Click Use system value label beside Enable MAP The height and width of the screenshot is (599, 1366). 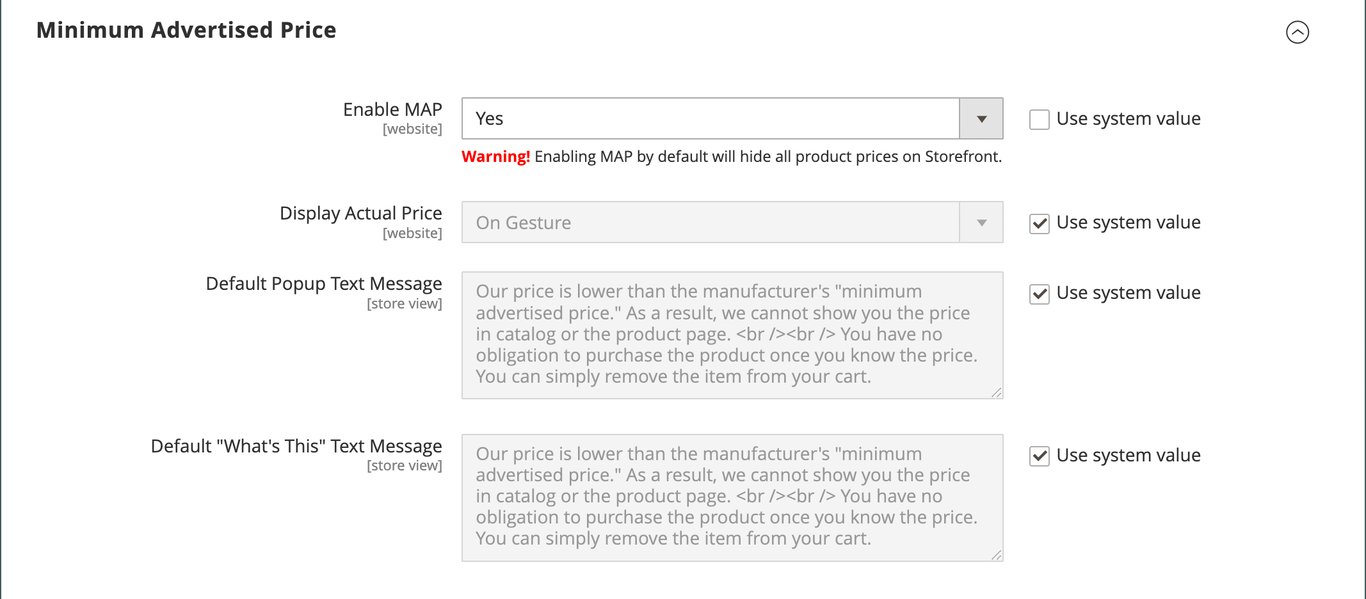[x=1129, y=118]
